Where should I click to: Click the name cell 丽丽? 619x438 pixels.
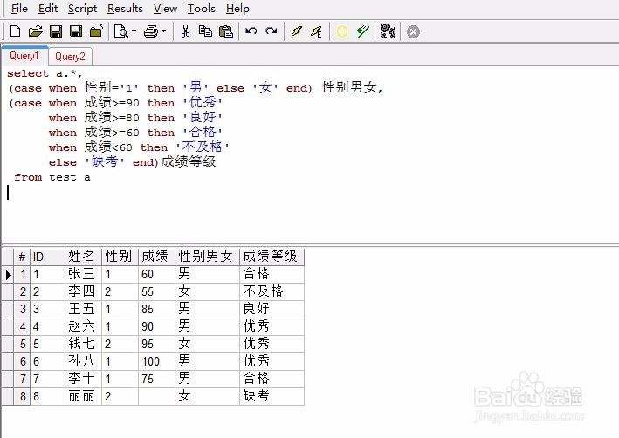pos(83,396)
